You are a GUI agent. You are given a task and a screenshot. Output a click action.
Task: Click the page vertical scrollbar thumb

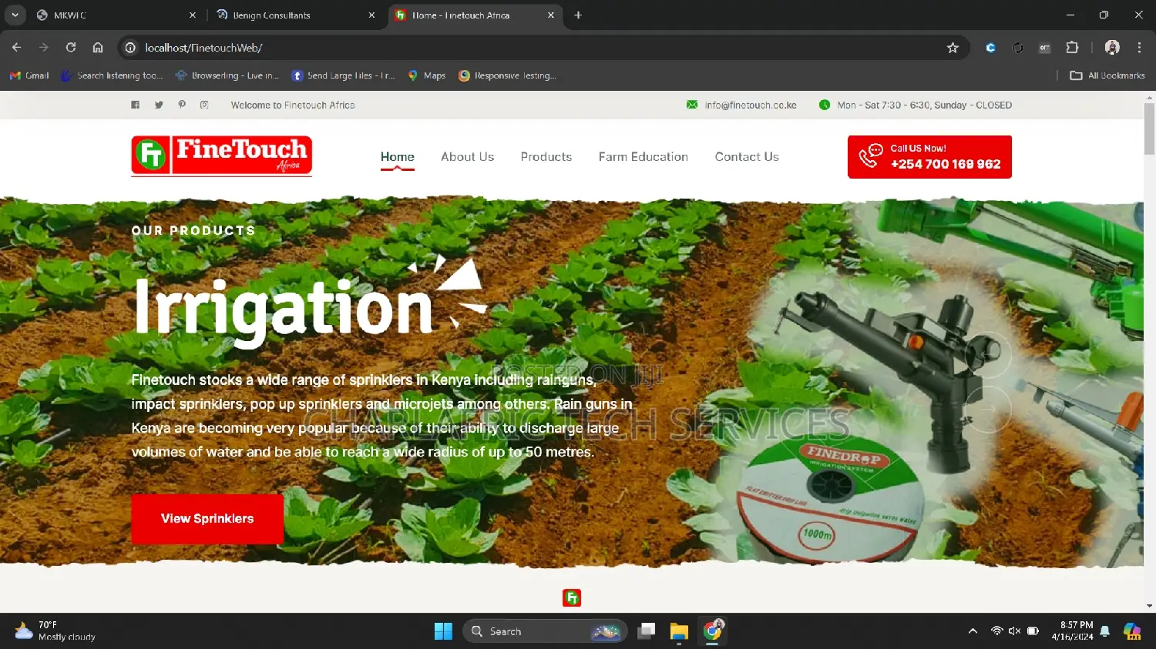[1149, 128]
